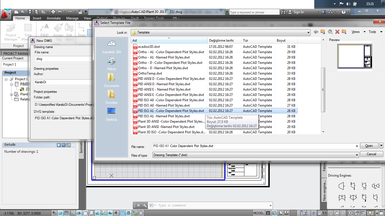This screenshot has width=385, height=216.
Task: Open the AutoCAD application menu button
Action: [x=6, y=13]
